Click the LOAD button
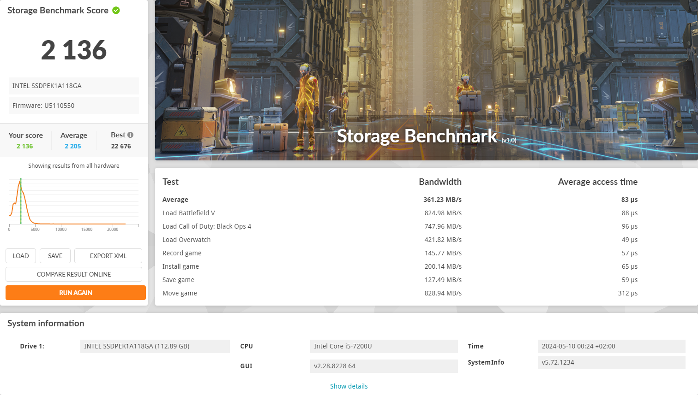The image size is (698, 395). (20, 256)
